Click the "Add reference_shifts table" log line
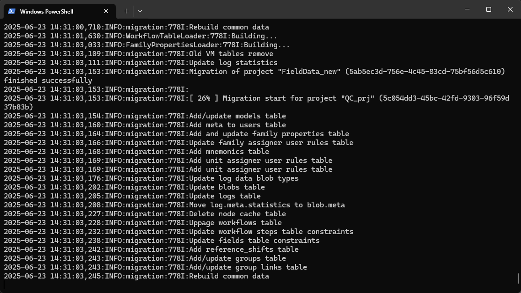 [x=243, y=249]
